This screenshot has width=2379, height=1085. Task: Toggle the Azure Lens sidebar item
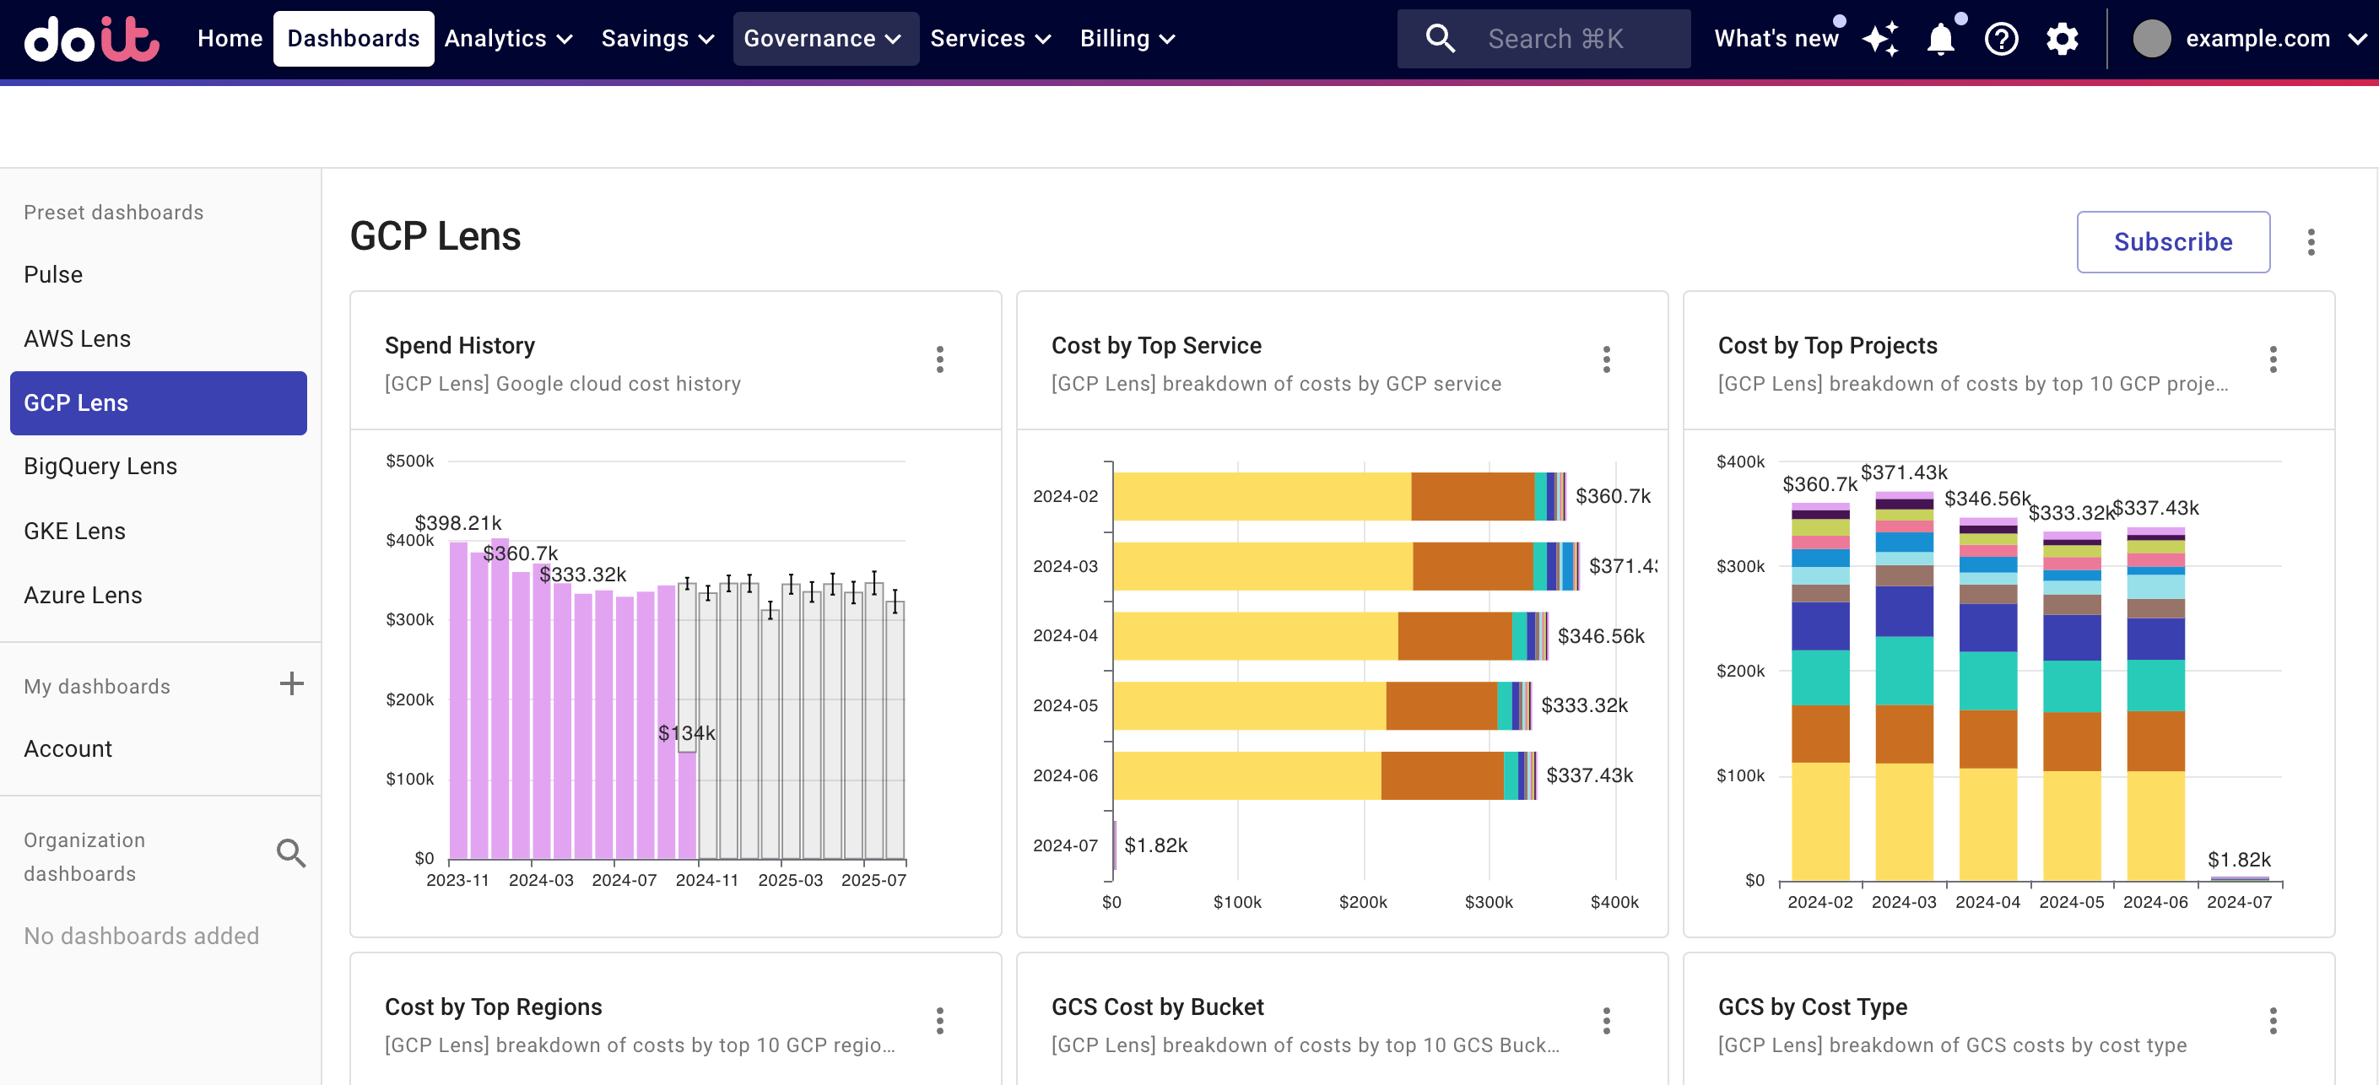click(x=84, y=595)
